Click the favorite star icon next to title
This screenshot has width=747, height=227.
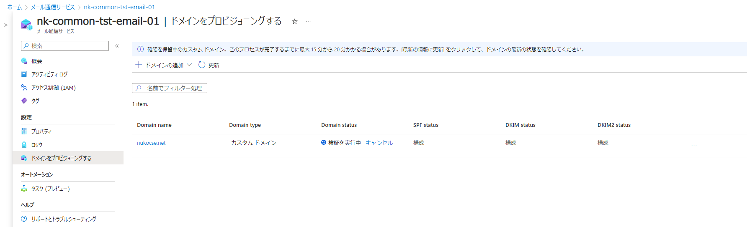click(x=295, y=21)
